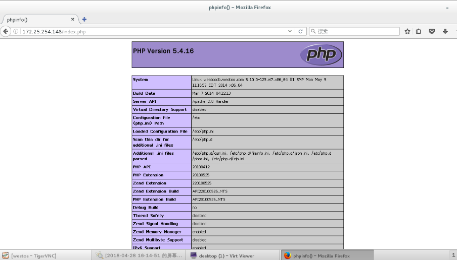Open the 2018-04-28 screenshot taskbar item
The width and height of the screenshot is (457, 260).
click(x=140, y=255)
